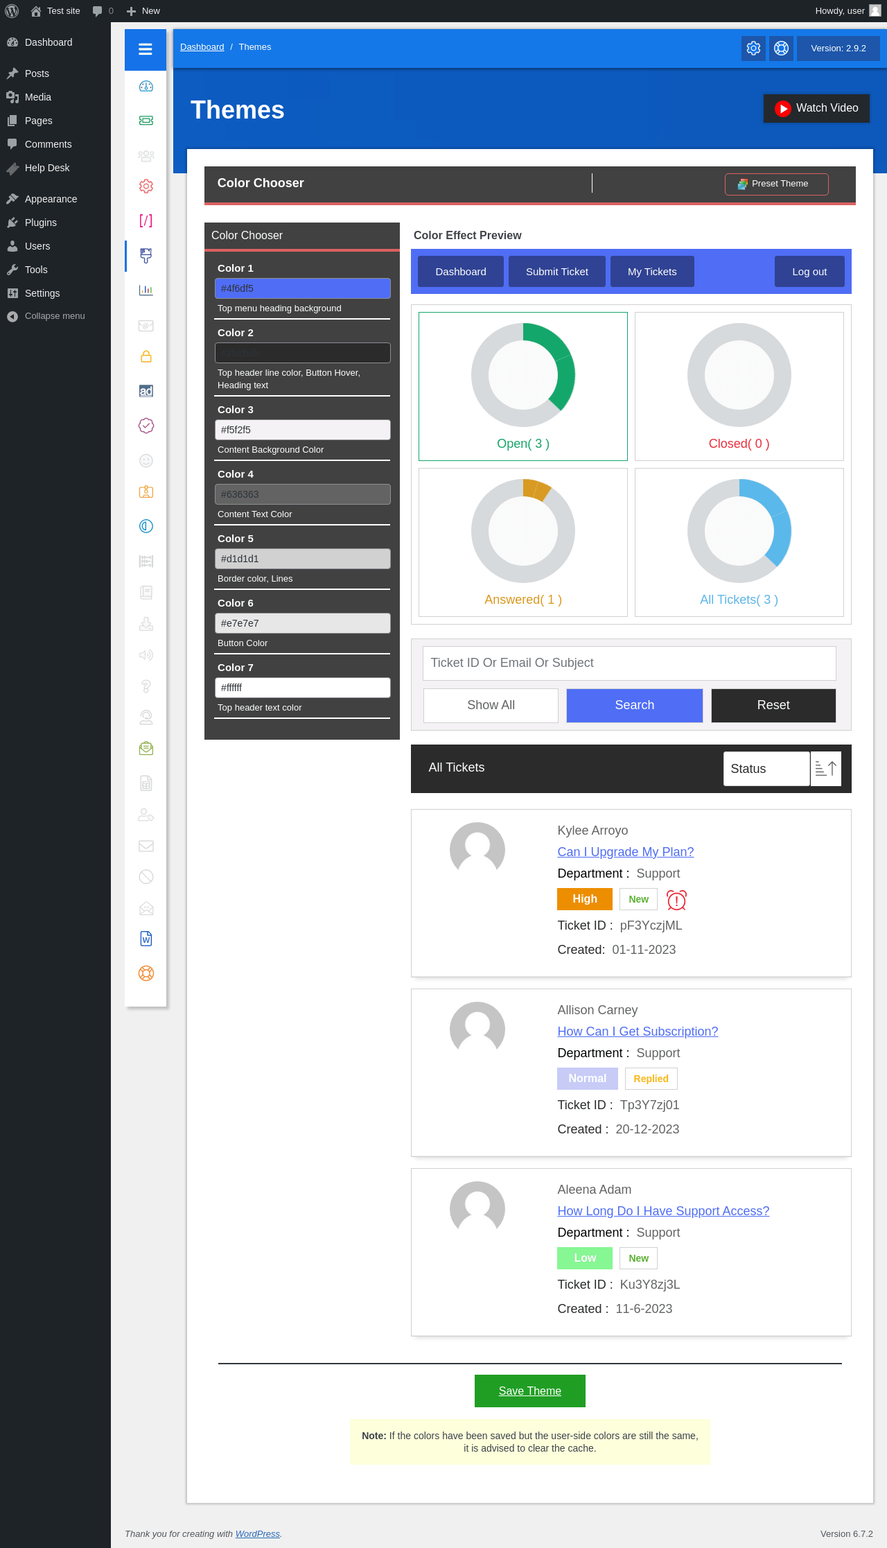Open the grey question mark icon
Screen dimensions: 887x1548
coord(146,686)
